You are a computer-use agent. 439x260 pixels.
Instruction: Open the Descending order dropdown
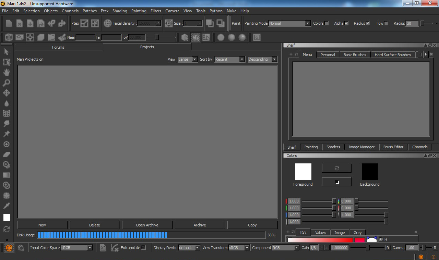pos(262,59)
